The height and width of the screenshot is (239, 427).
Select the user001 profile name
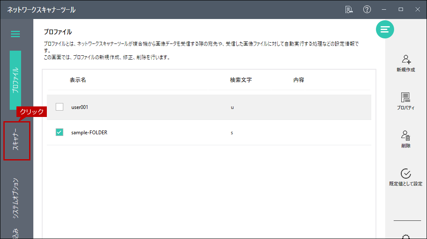point(79,107)
